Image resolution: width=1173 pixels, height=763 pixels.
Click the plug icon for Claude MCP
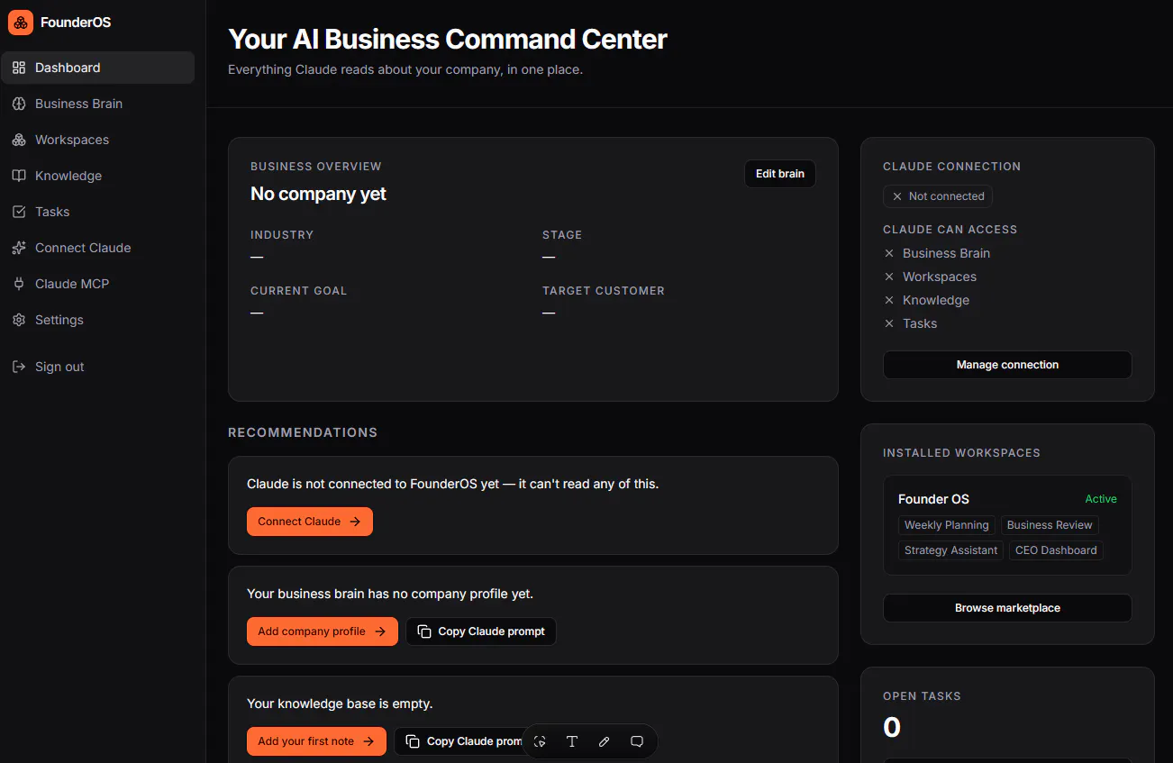(19, 284)
